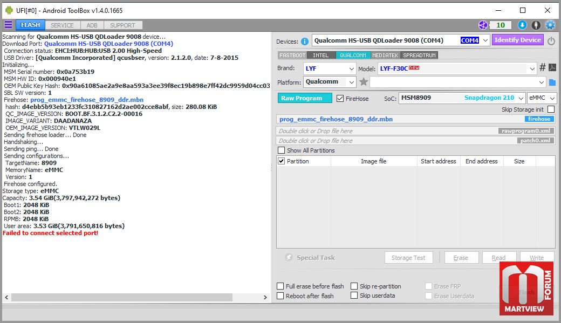
Task: Expand the Platform Qualcomm dropdown
Action: point(351,83)
